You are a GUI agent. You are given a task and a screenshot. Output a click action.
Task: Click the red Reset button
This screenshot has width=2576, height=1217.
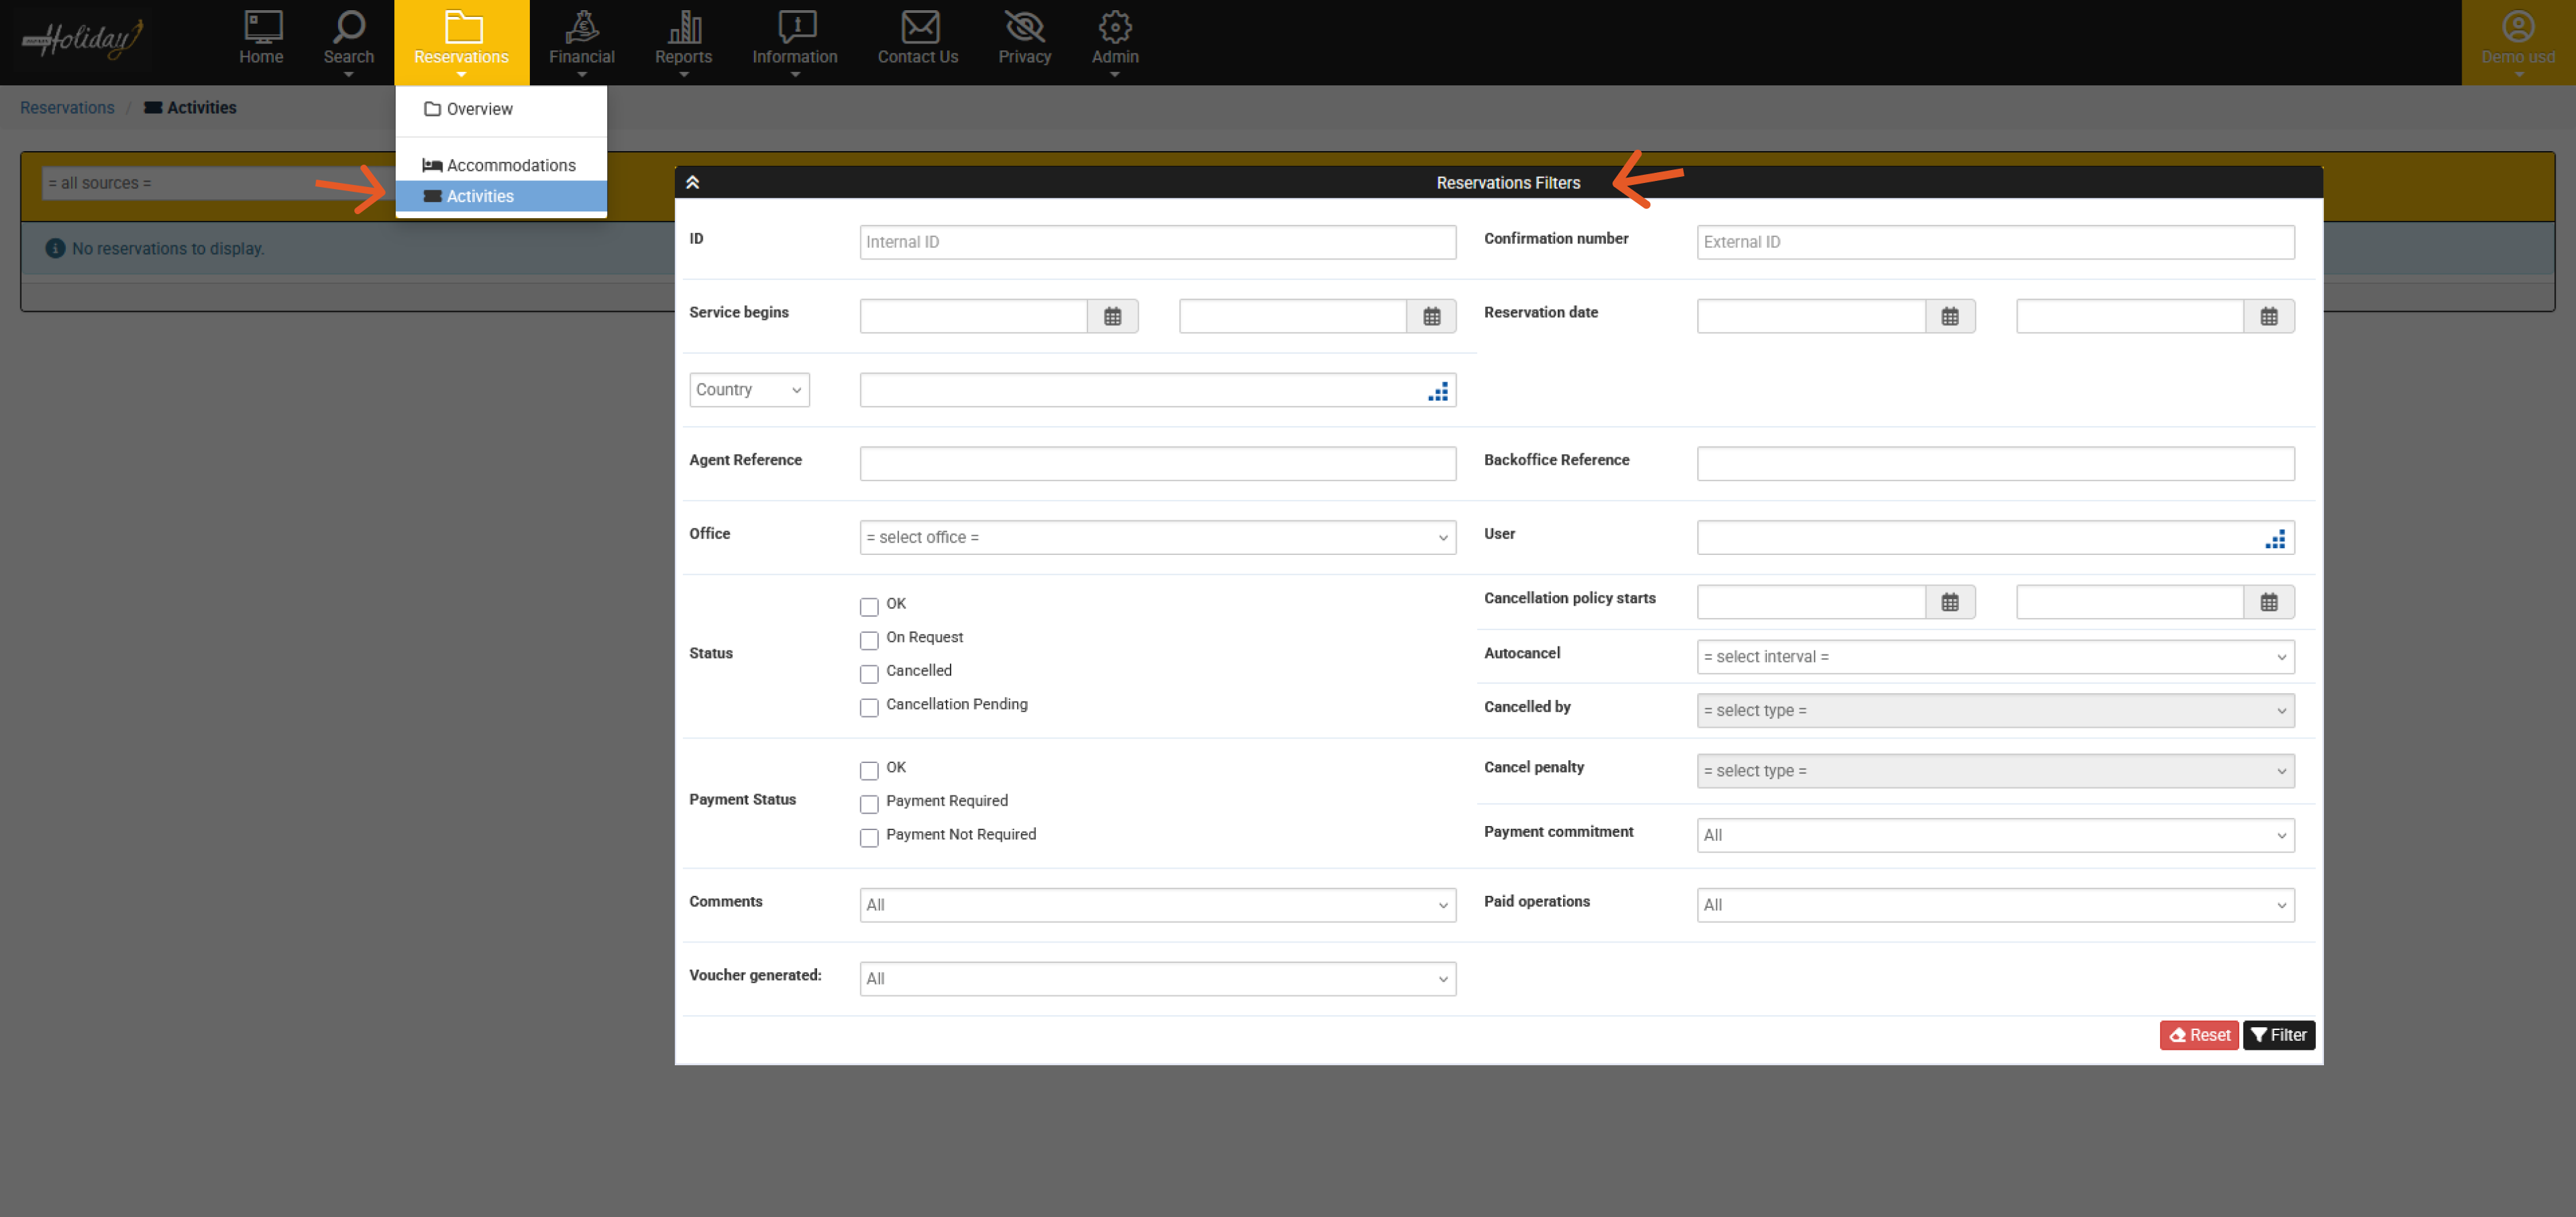pos(2198,1036)
